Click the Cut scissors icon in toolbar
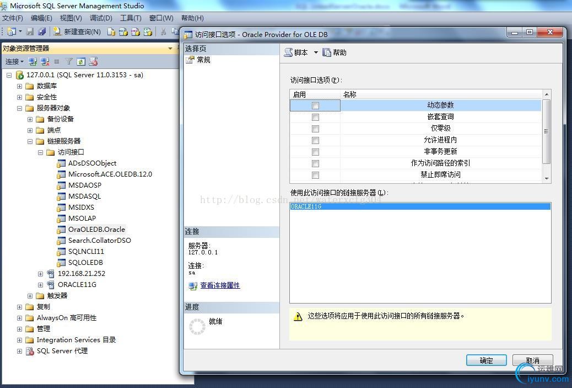Viewport: 572px width, 388px height. (163, 32)
